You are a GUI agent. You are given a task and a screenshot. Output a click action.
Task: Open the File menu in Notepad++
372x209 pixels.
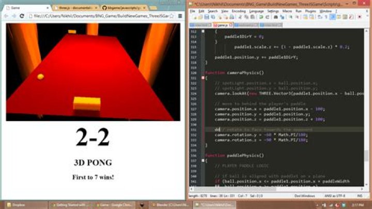192,11
